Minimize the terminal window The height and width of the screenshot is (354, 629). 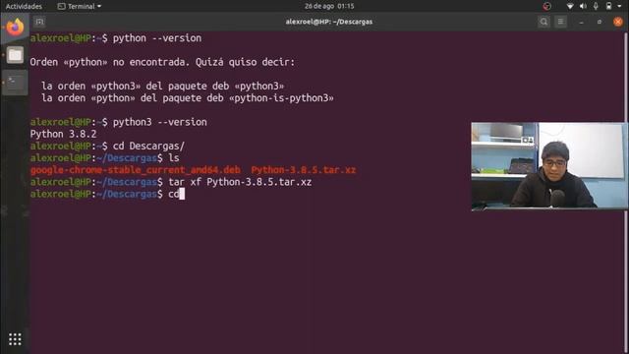point(581,22)
